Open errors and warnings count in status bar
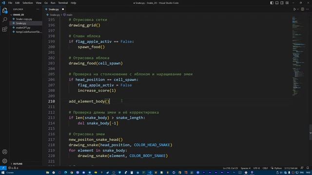312x175 pixels. (13, 168)
